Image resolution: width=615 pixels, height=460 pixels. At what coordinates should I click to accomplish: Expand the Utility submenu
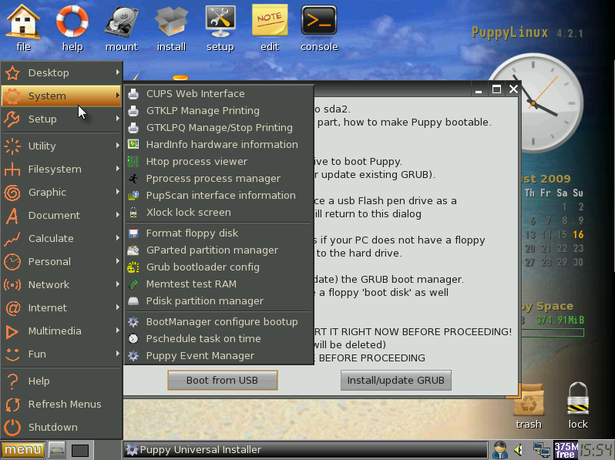tap(62, 146)
